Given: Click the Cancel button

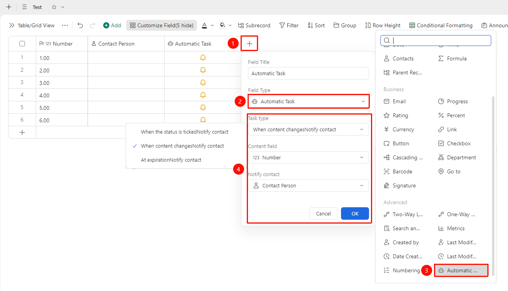Looking at the screenshot, I should [x=323, y=213].
